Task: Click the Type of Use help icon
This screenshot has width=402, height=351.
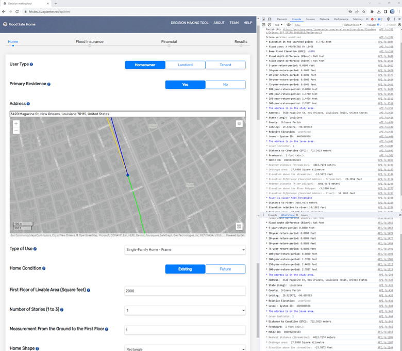Action: tap(35, 249)
